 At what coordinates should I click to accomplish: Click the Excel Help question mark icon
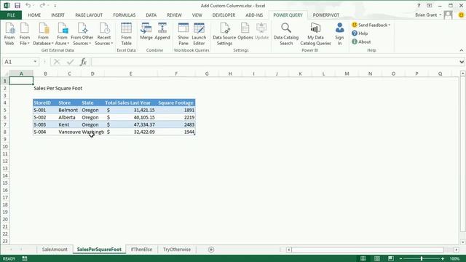[419, 5]
